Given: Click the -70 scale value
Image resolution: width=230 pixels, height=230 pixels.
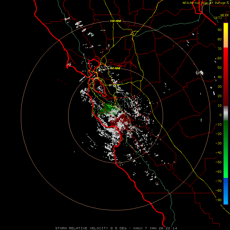Looking at the screenshot, I should click(x=218, y=181).
